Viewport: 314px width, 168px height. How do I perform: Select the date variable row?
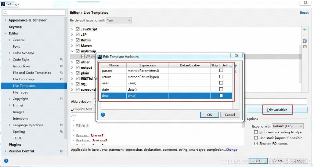pyautogui.click(x=166, y=90)
